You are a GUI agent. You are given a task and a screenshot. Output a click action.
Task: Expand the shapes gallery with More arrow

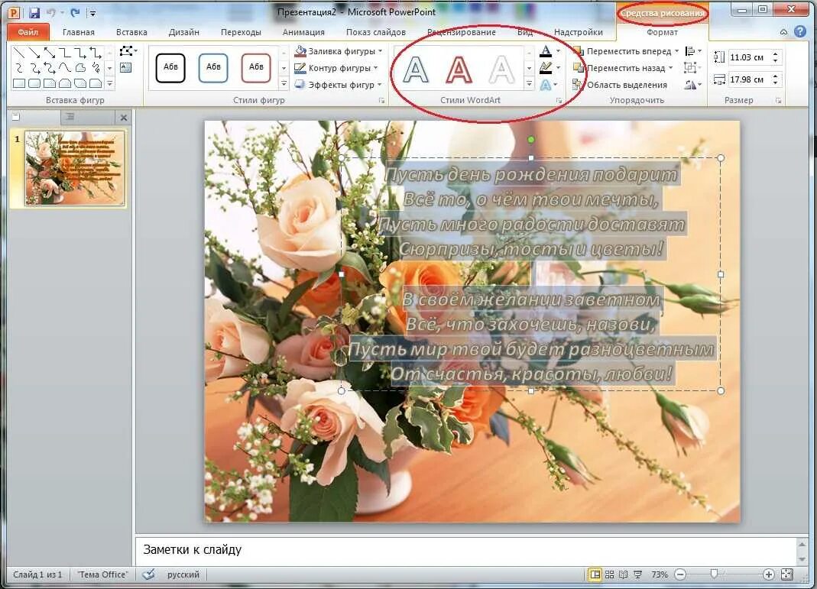tap(110, 83)
